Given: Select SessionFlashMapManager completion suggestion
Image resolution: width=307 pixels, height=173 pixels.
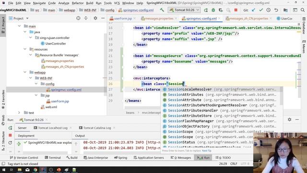Looking at the screenshot, I should tap(222, 121).
